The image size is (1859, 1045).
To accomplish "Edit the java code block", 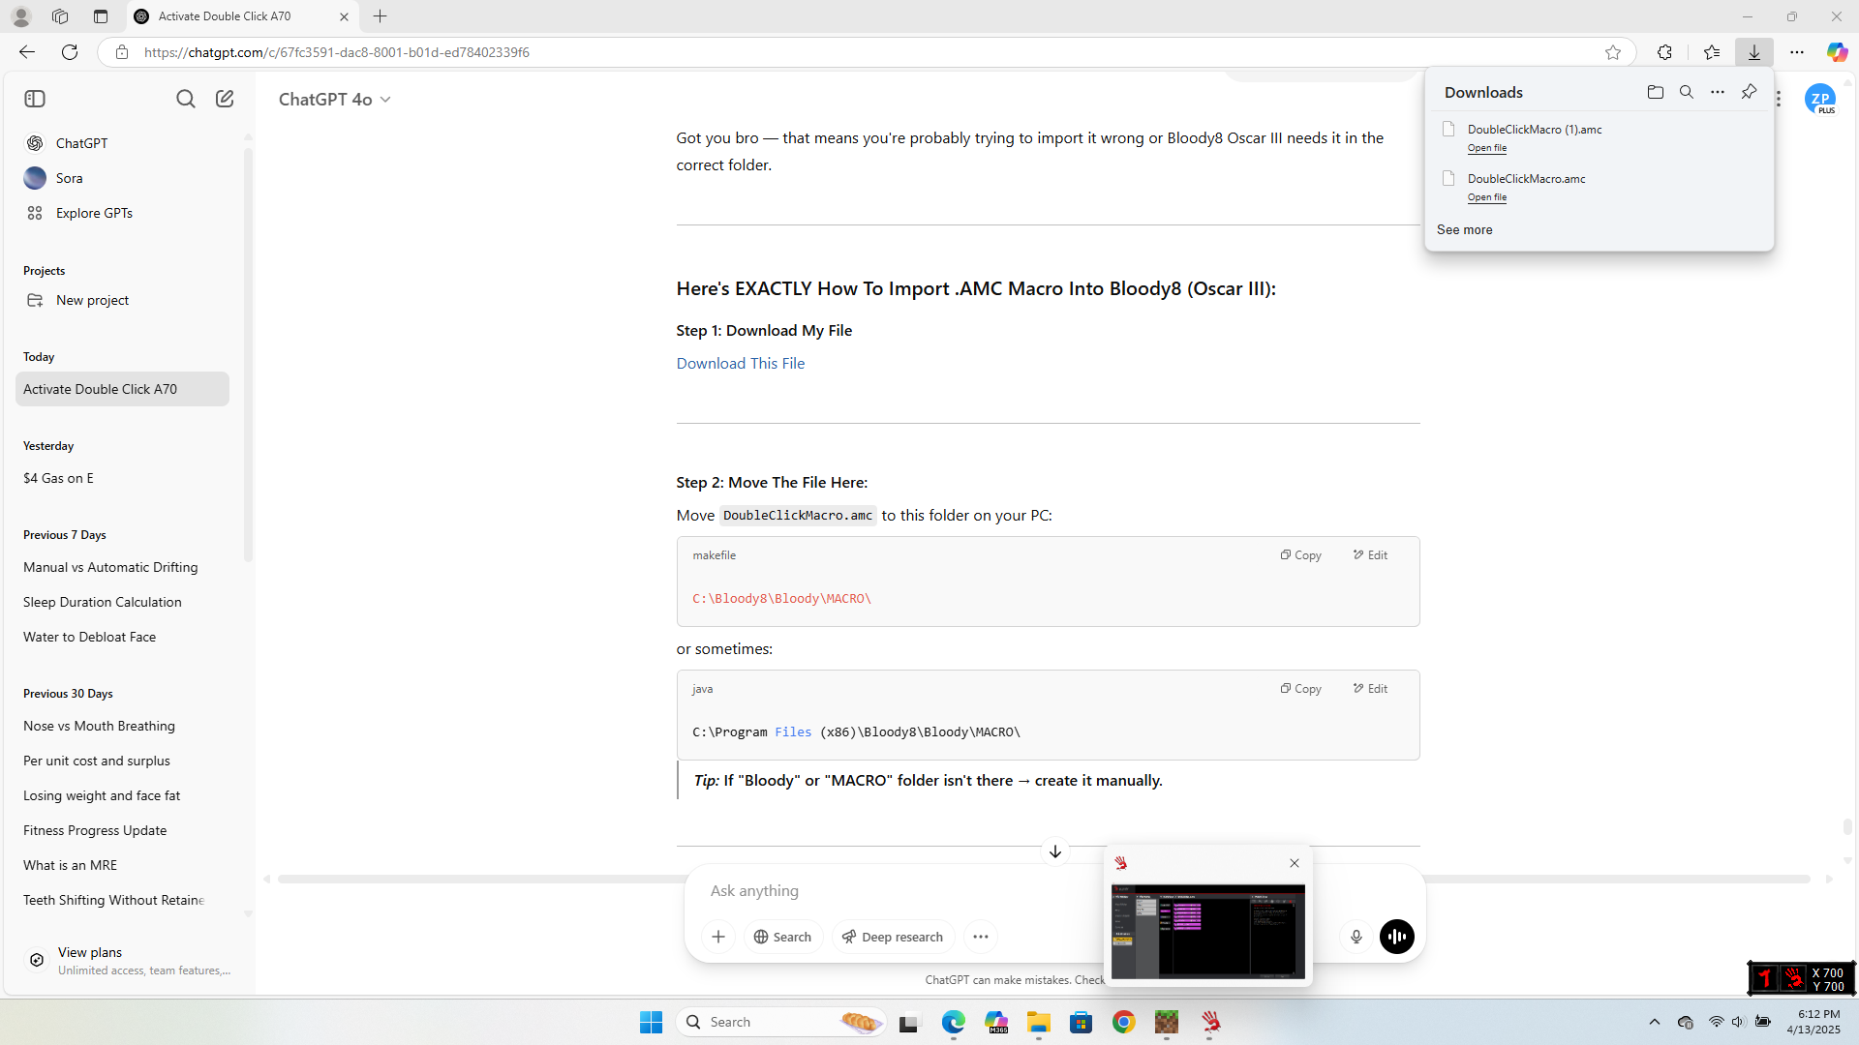I will click(x=1370, y=689).
